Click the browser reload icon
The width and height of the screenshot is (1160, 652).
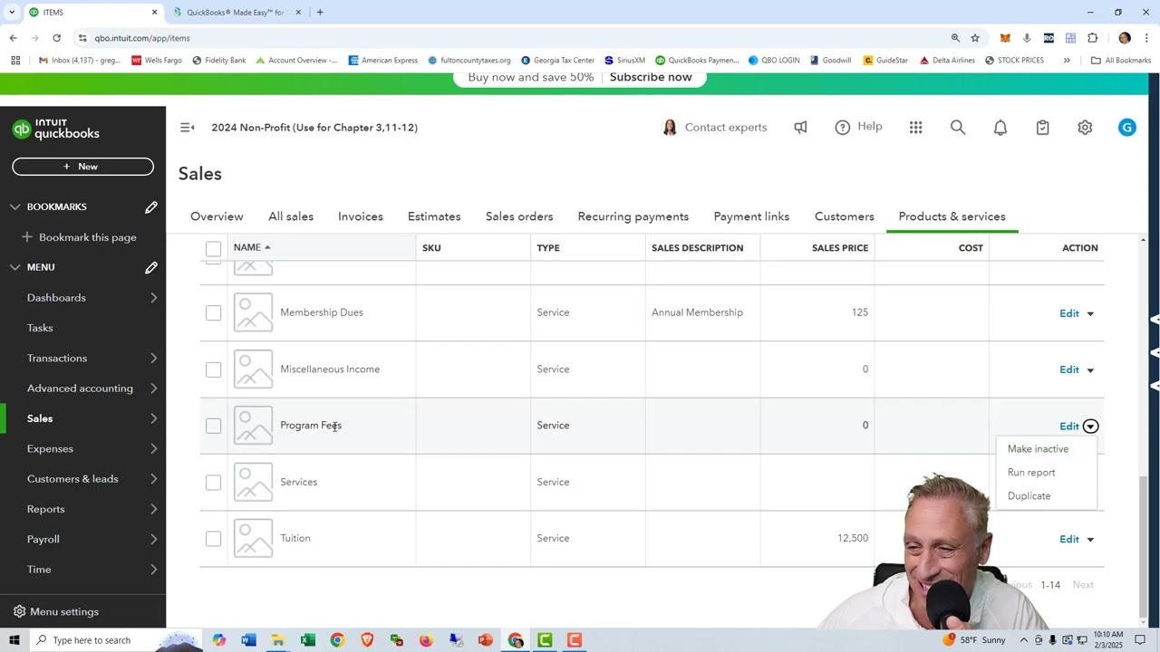[56, 38]
